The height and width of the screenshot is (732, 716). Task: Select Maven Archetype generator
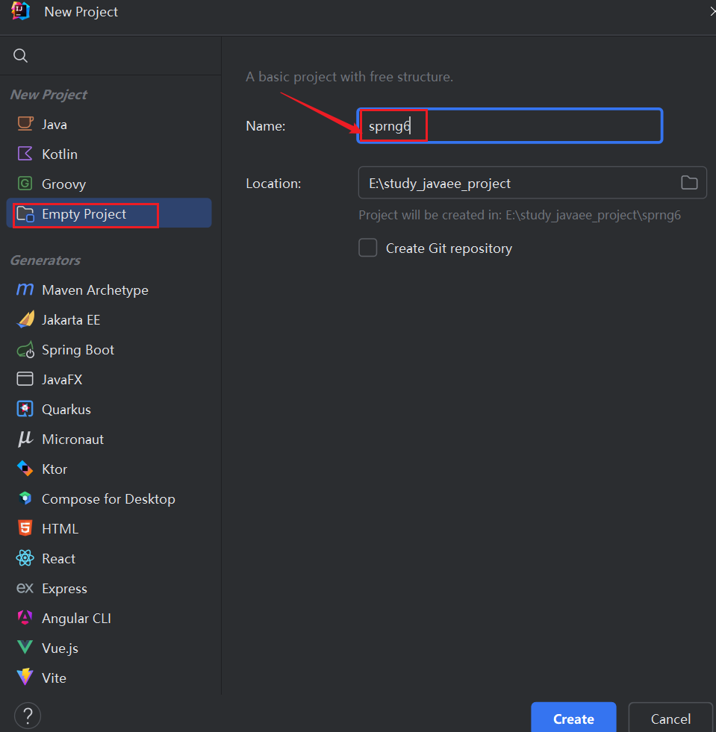(x=109, y=290)
